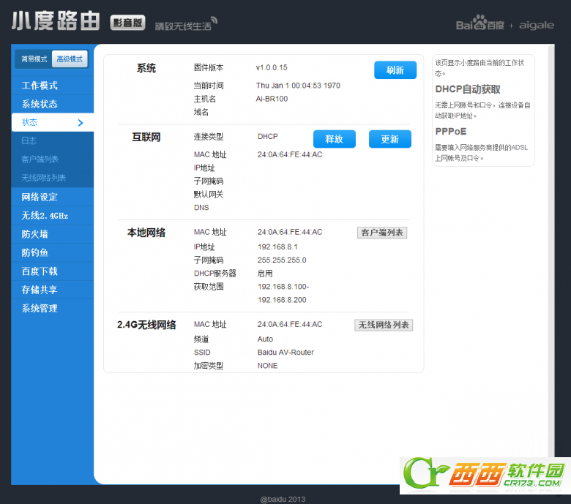571x504 pixels.
Task: Click hostname value Ai-BR100
Action: (x=272, y=99)
